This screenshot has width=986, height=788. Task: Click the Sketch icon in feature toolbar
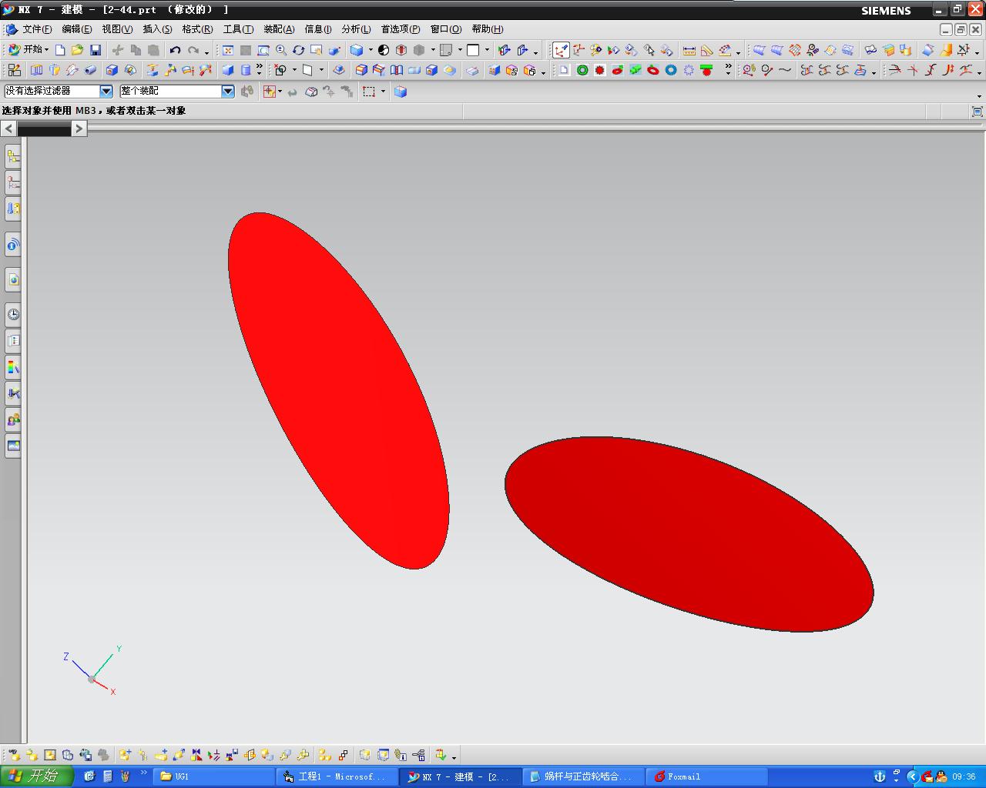coord(14,70)
